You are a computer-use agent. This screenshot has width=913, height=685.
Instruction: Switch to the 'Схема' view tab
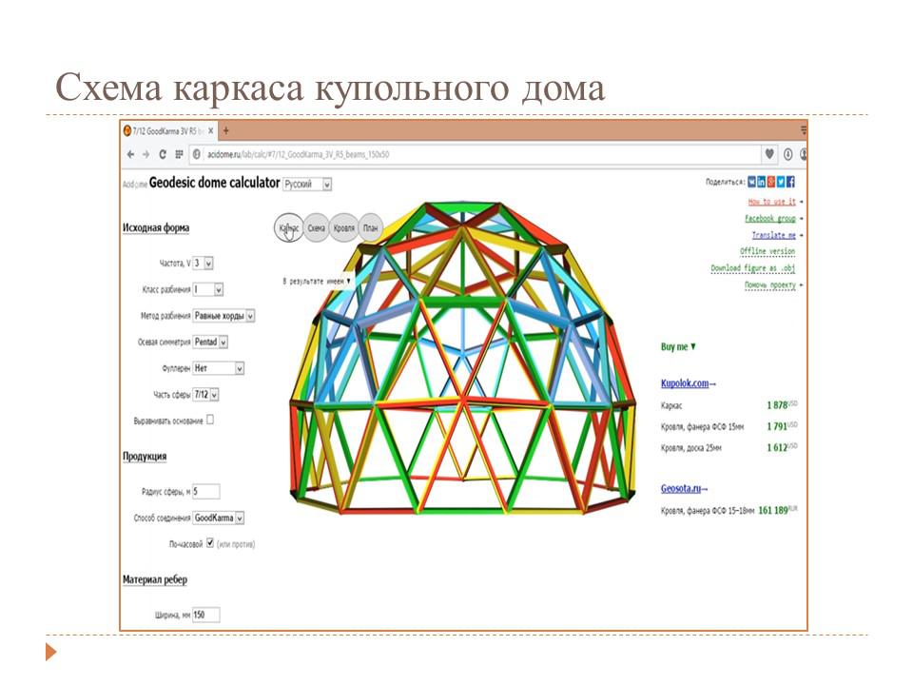point(317,228)
